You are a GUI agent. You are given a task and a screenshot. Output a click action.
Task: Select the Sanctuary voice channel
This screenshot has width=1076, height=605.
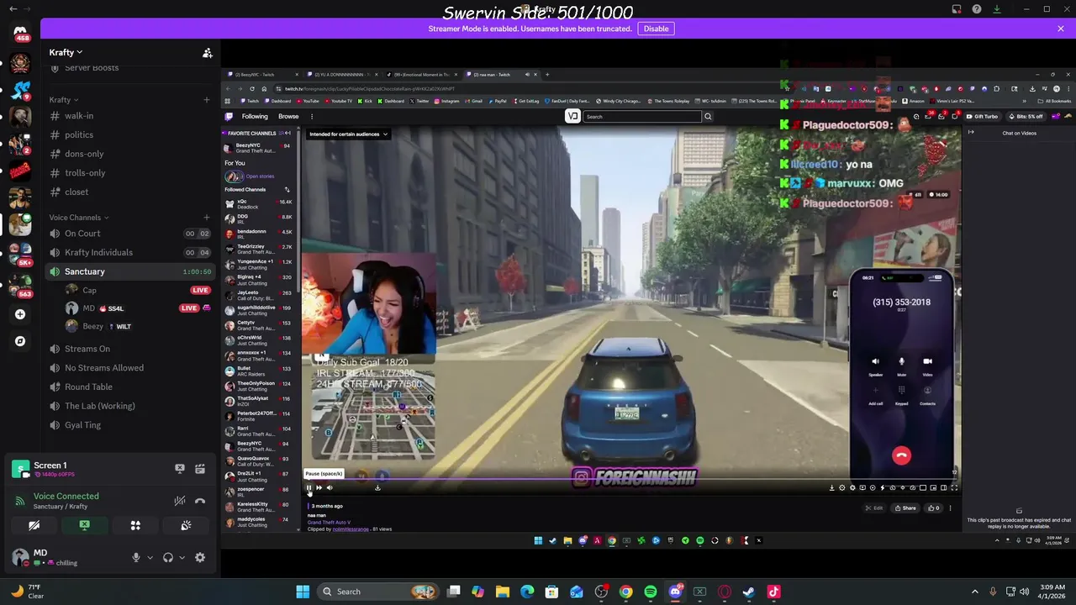[131, 271]
